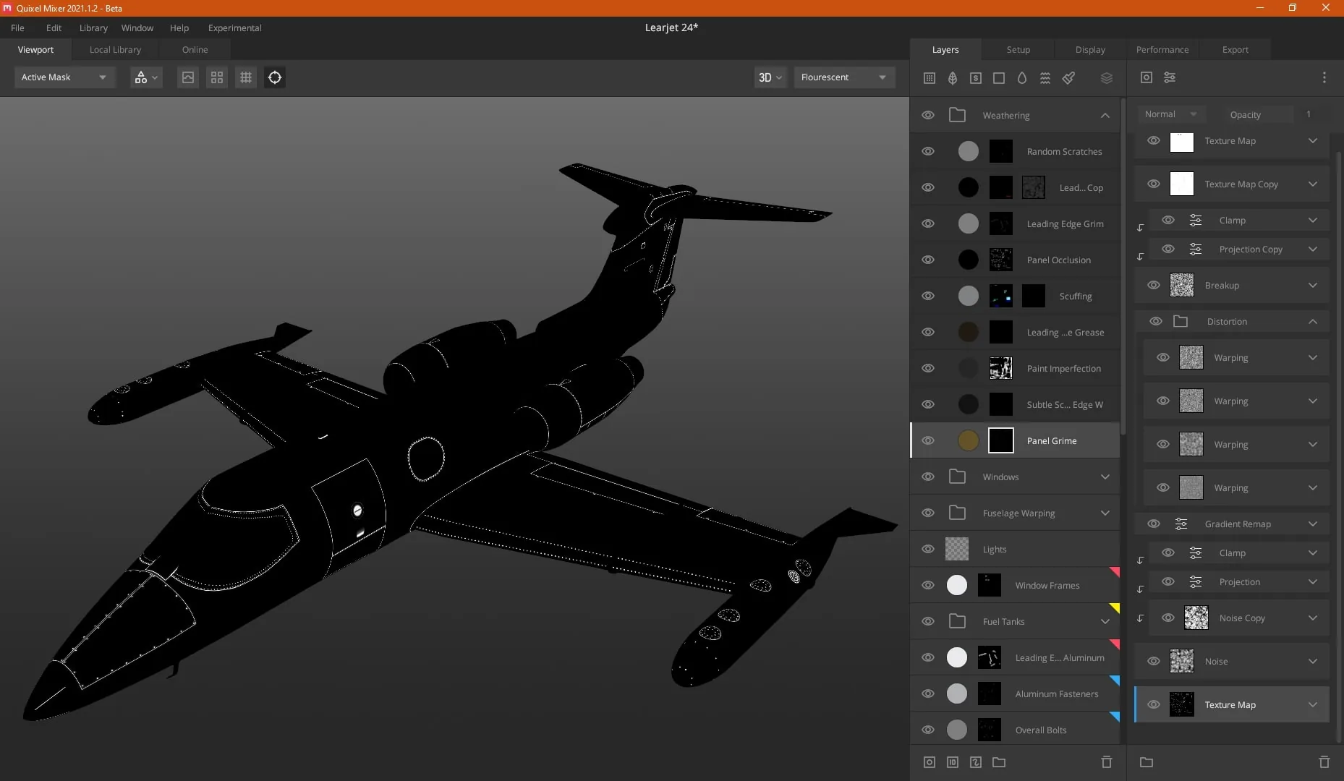
Task: Hide the Window Frames layer
Action: click(928, 585)
